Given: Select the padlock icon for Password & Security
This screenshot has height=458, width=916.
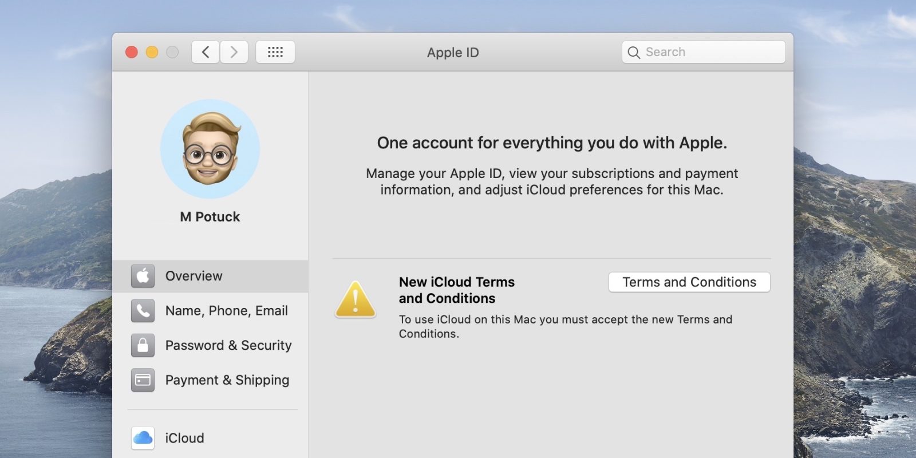Looking at the screenshot, I should [x=143, y=345].
